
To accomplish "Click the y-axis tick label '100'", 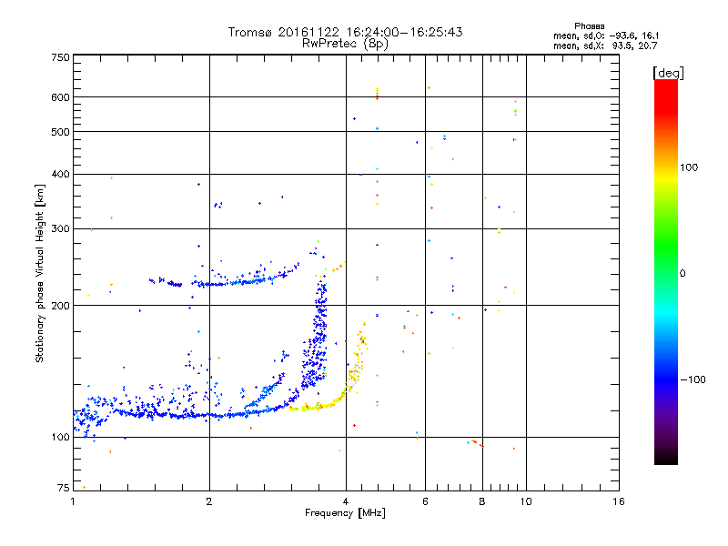I will pos(60,437).
